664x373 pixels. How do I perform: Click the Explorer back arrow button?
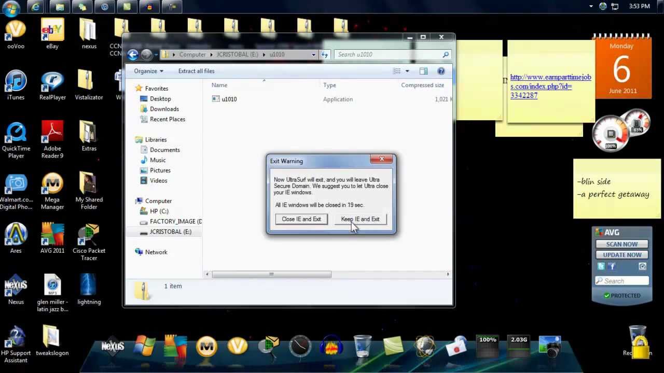point(133,54)
